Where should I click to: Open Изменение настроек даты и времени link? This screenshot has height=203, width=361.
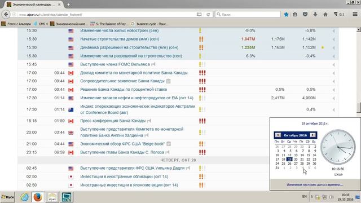[315, 184]
